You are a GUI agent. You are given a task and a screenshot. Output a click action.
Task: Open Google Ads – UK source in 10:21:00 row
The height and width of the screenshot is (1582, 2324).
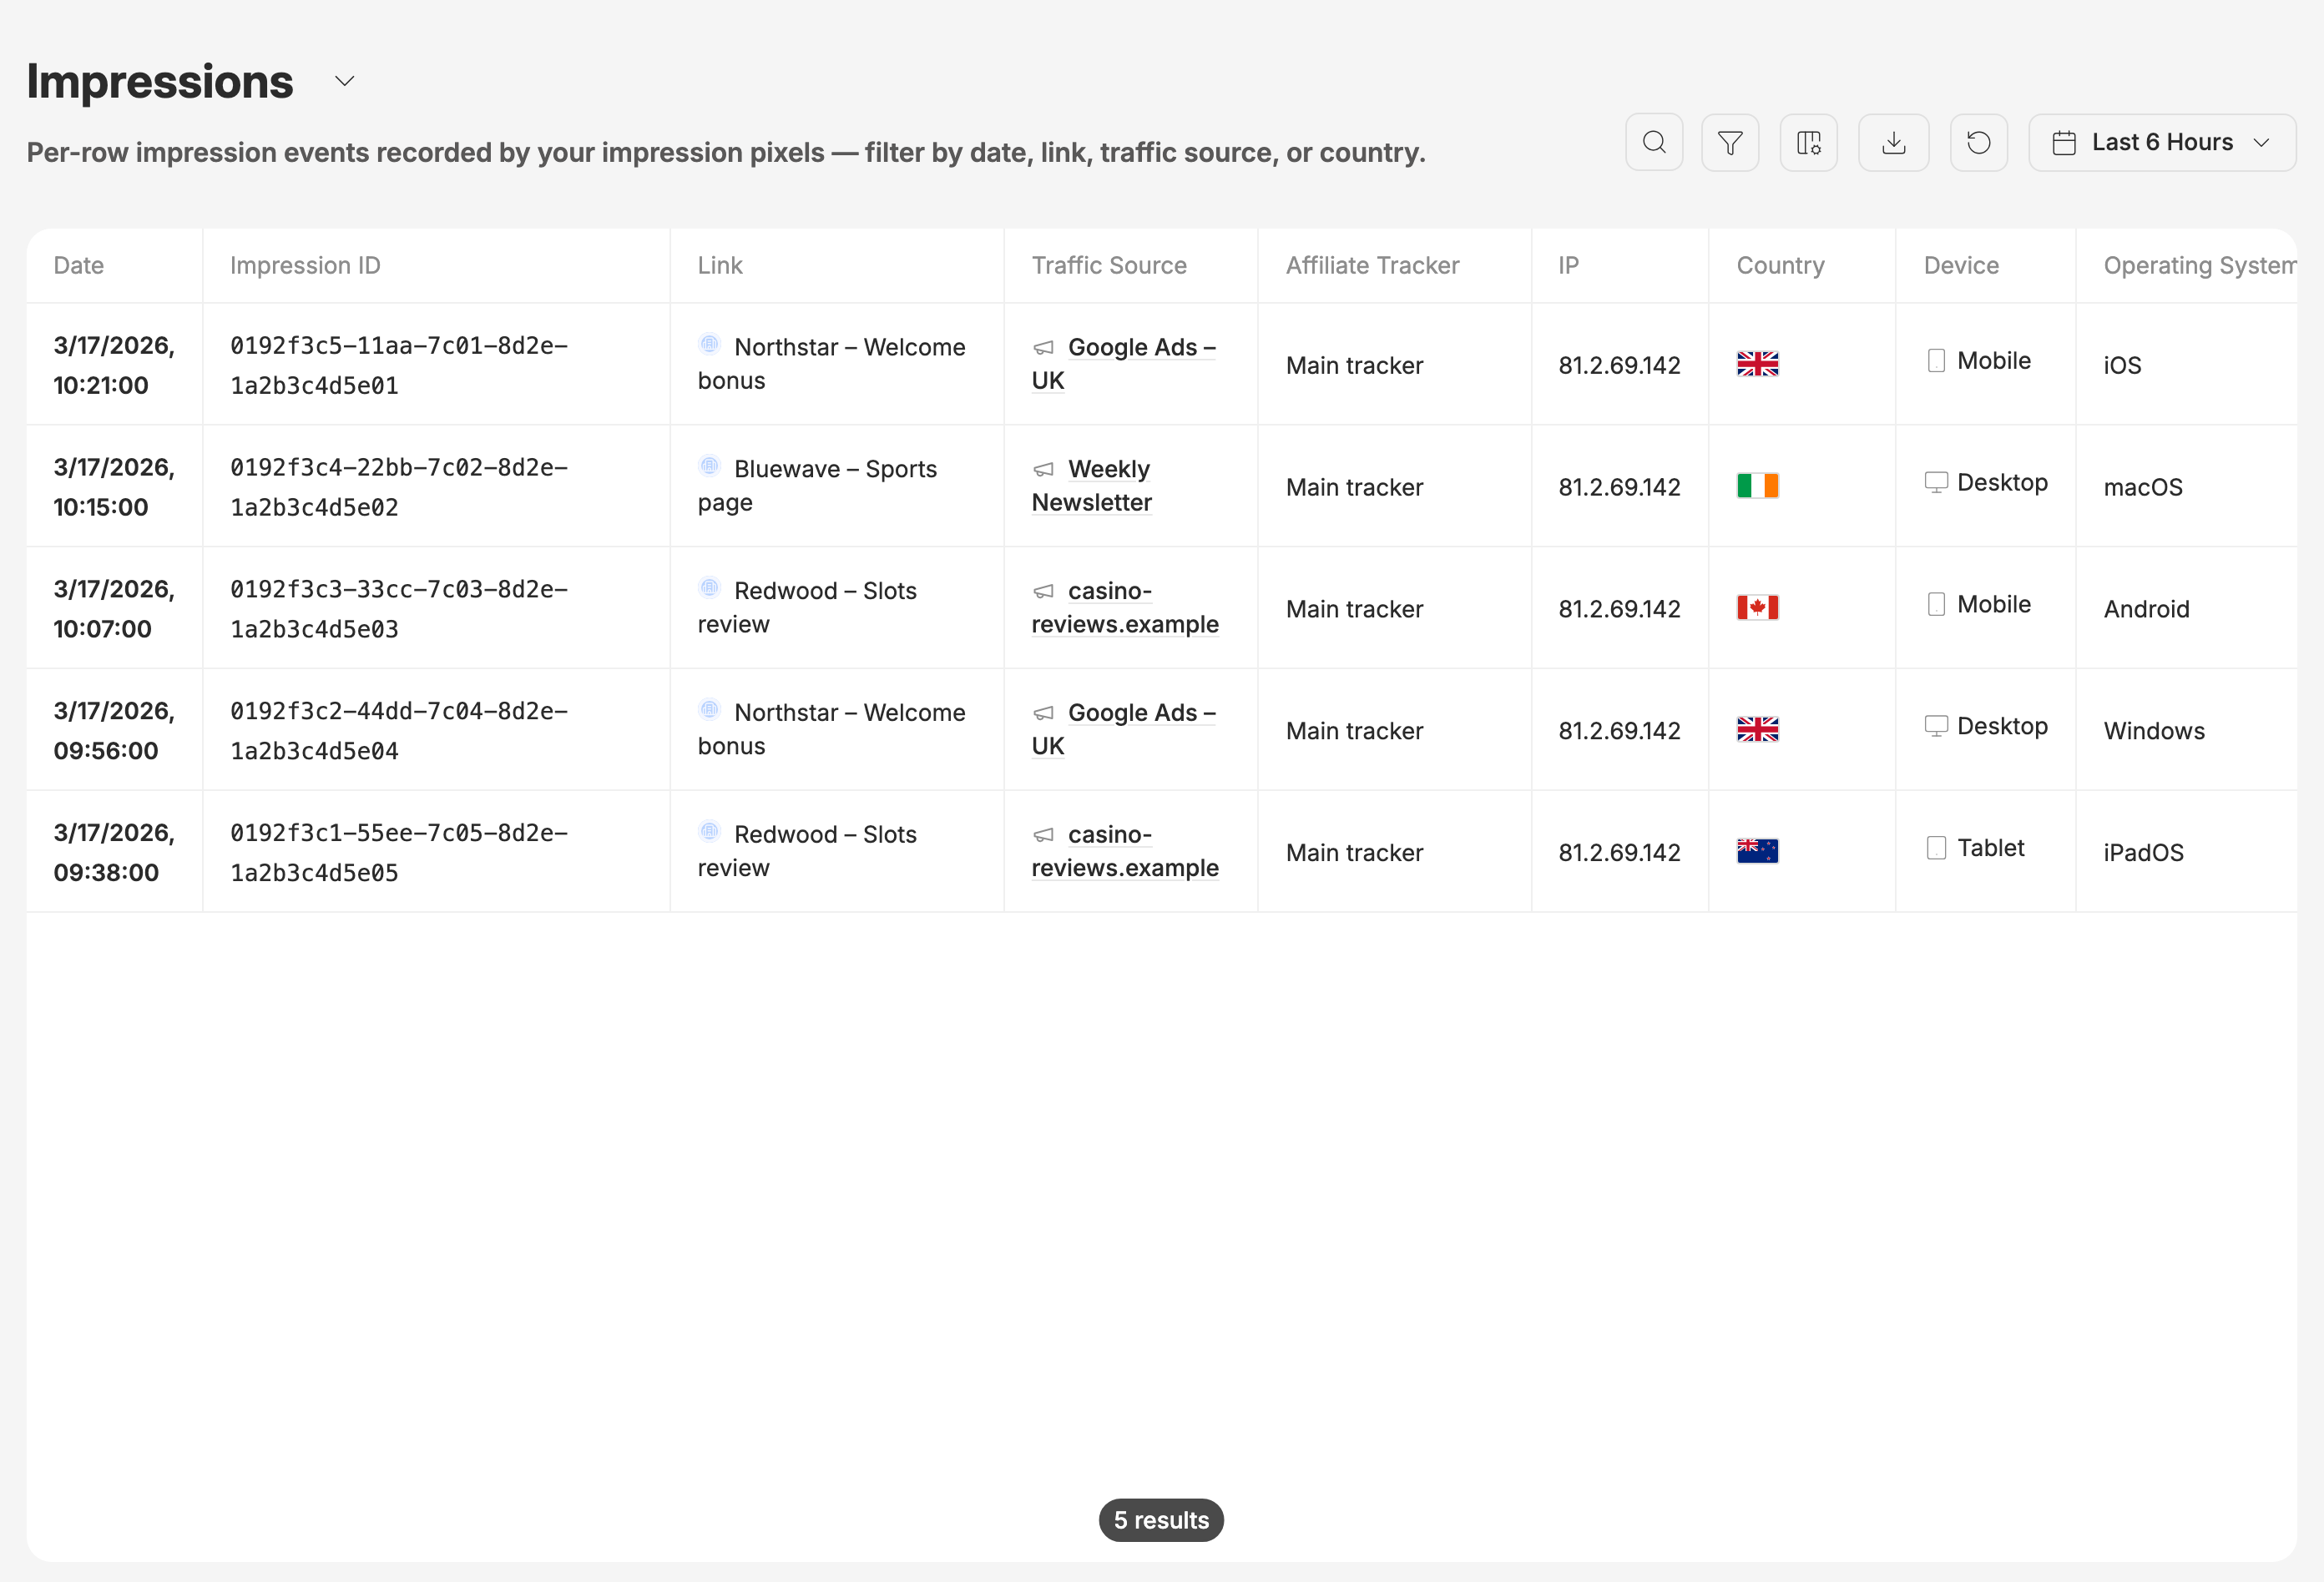tap(1124, 364)
